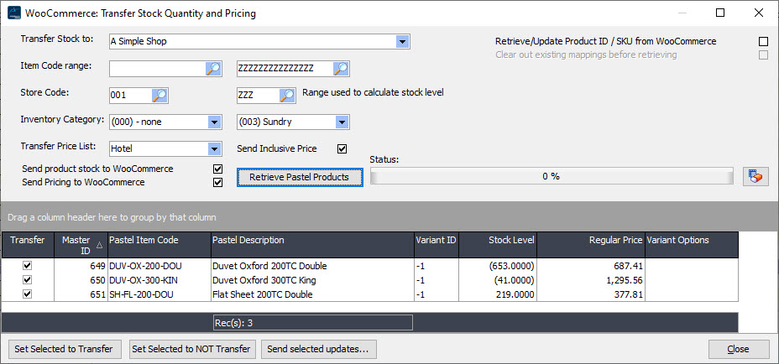Click Master ID cell 651

tap(81, 294)
